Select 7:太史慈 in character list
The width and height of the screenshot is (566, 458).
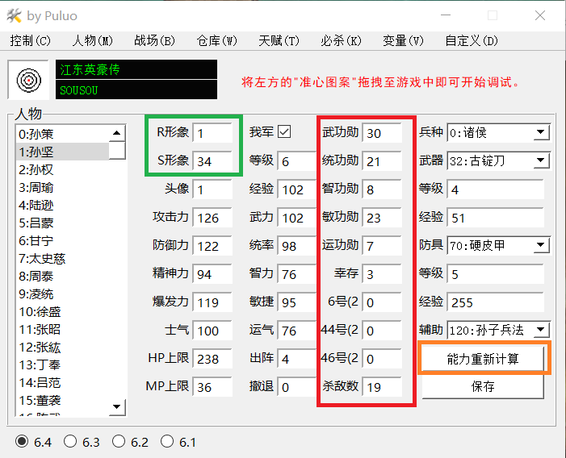[62, 258]
